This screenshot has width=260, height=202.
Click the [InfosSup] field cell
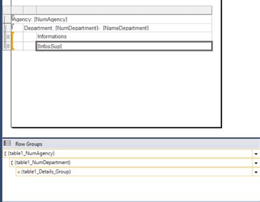click(124, 46)
